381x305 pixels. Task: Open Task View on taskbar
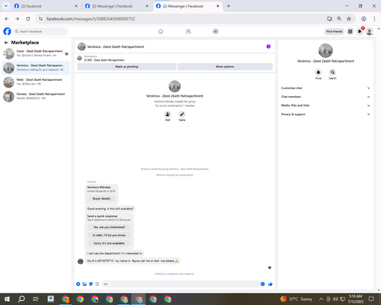(36, 299)
